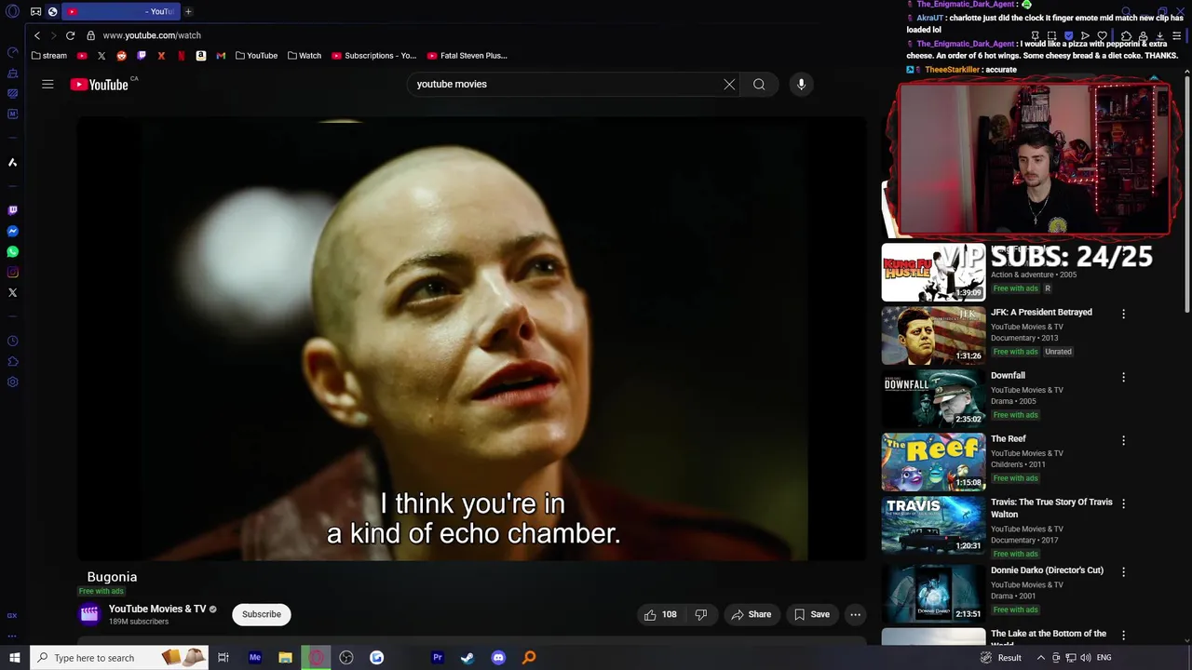Dislike the Bugonia video
This screenshot has width=1192, height=670.
click(x=701, y=614)
